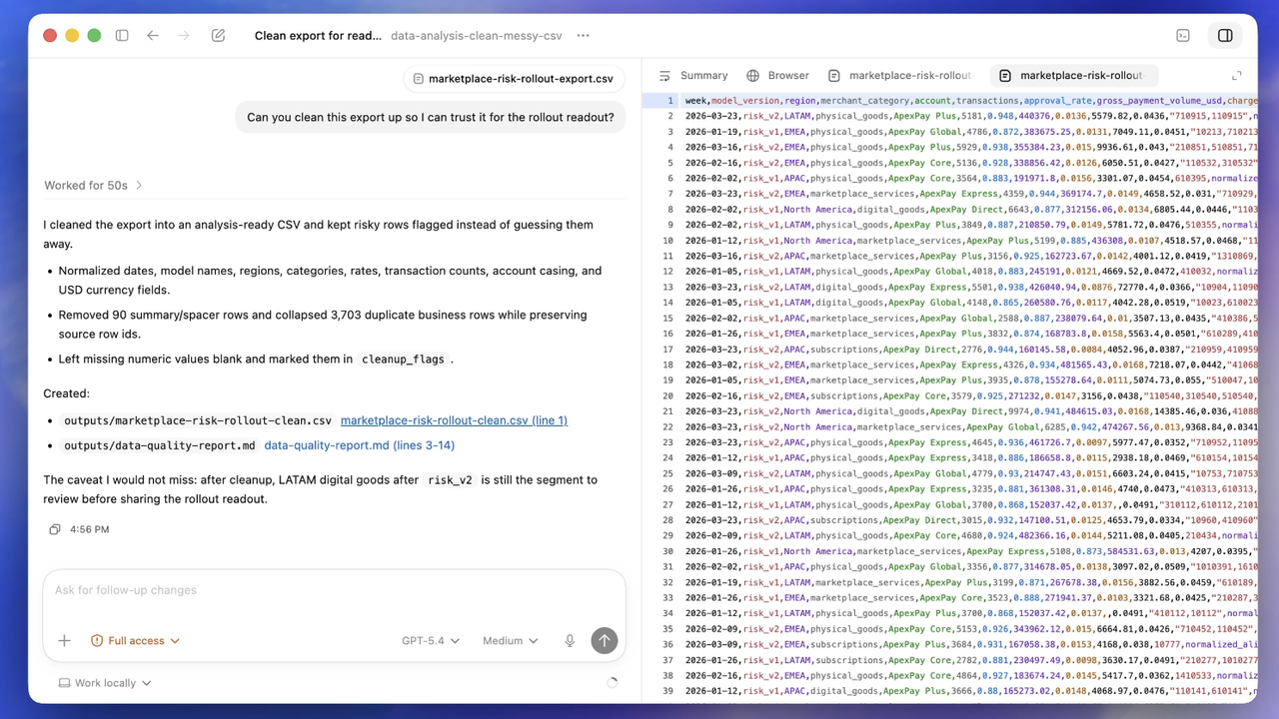Open the three-dot more options menu
This screenshot has height=719, width=1279.
[584, 36]
